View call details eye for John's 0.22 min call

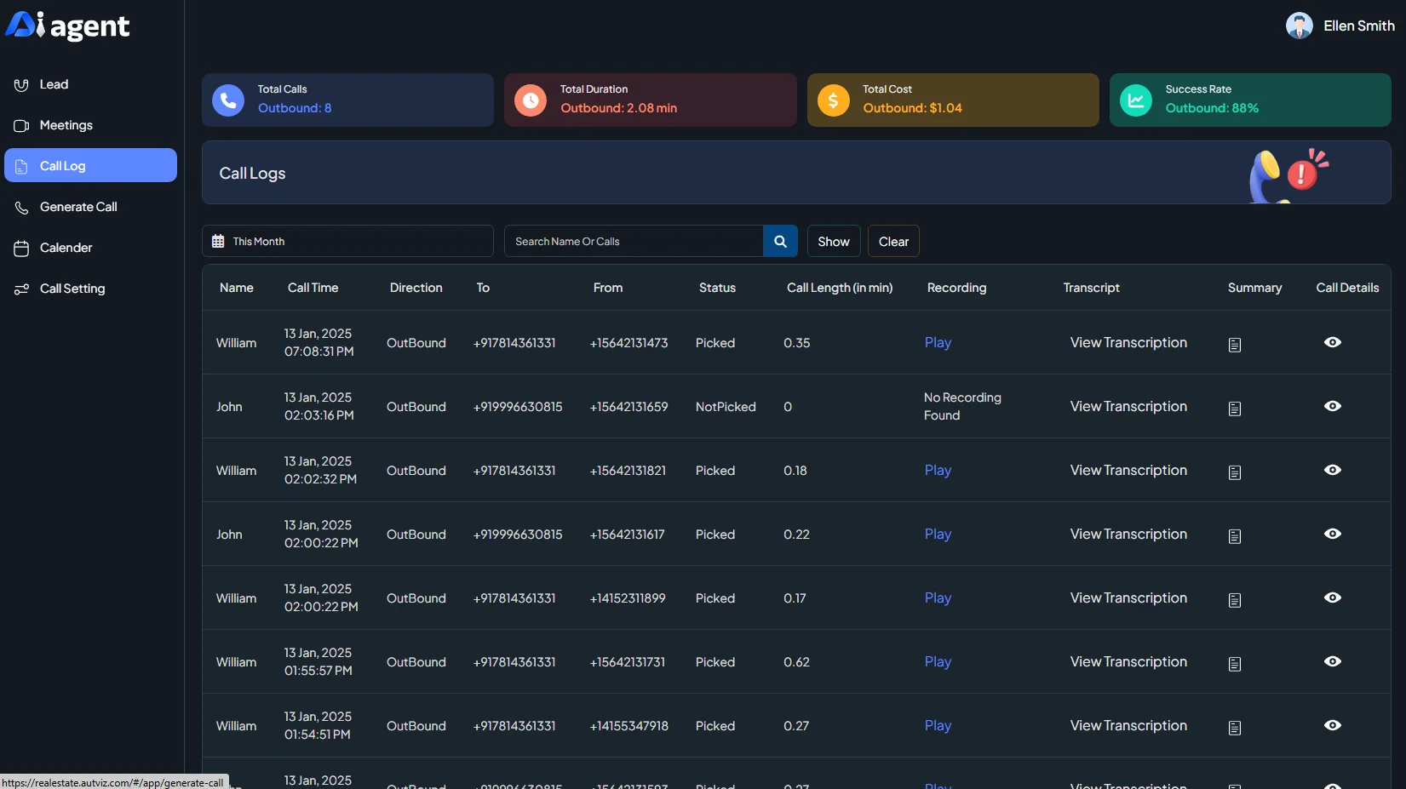[1333, 534]
